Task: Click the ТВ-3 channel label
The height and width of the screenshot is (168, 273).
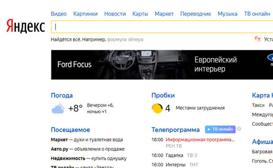Action: (x=192, y=155)
